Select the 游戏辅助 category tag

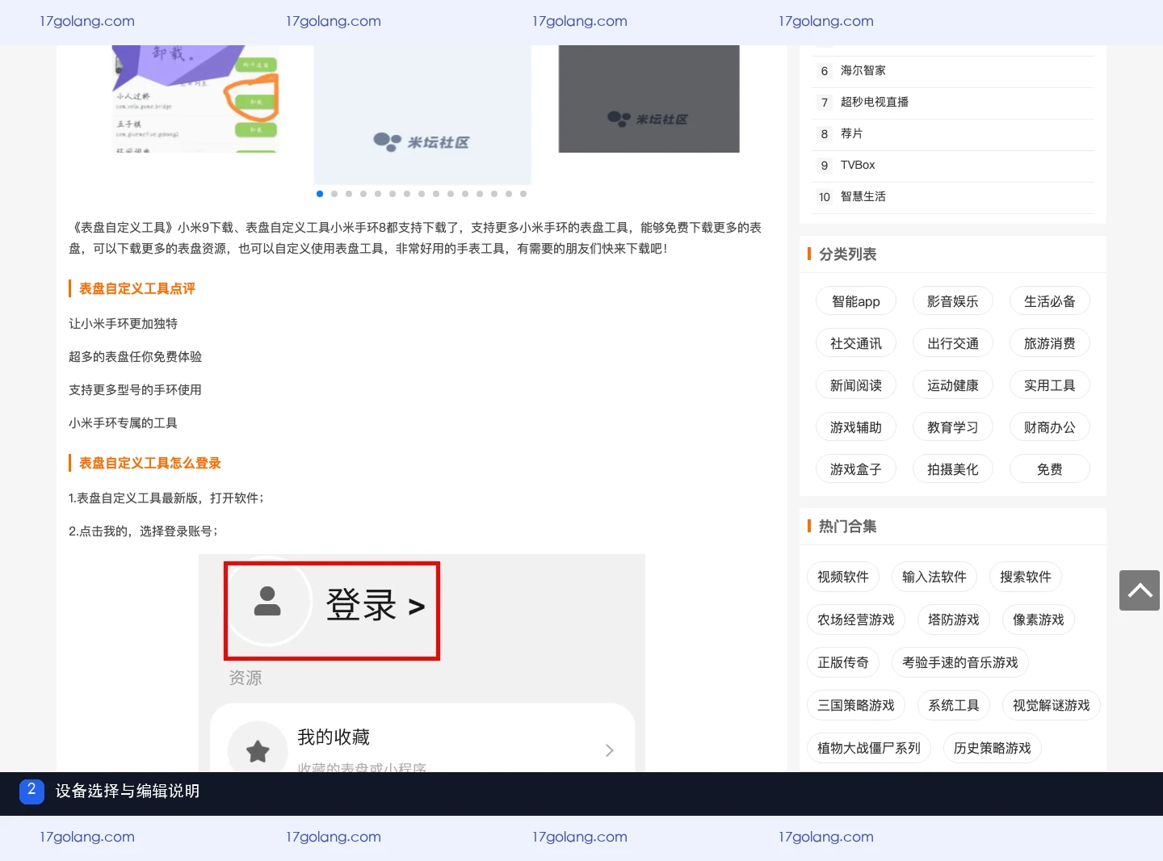point(856,427)
